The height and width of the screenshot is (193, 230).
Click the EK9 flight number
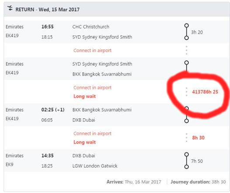point(9,164)
